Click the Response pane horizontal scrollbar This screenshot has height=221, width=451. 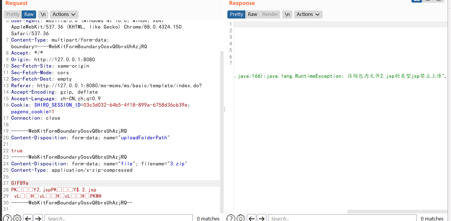(398, 212)
